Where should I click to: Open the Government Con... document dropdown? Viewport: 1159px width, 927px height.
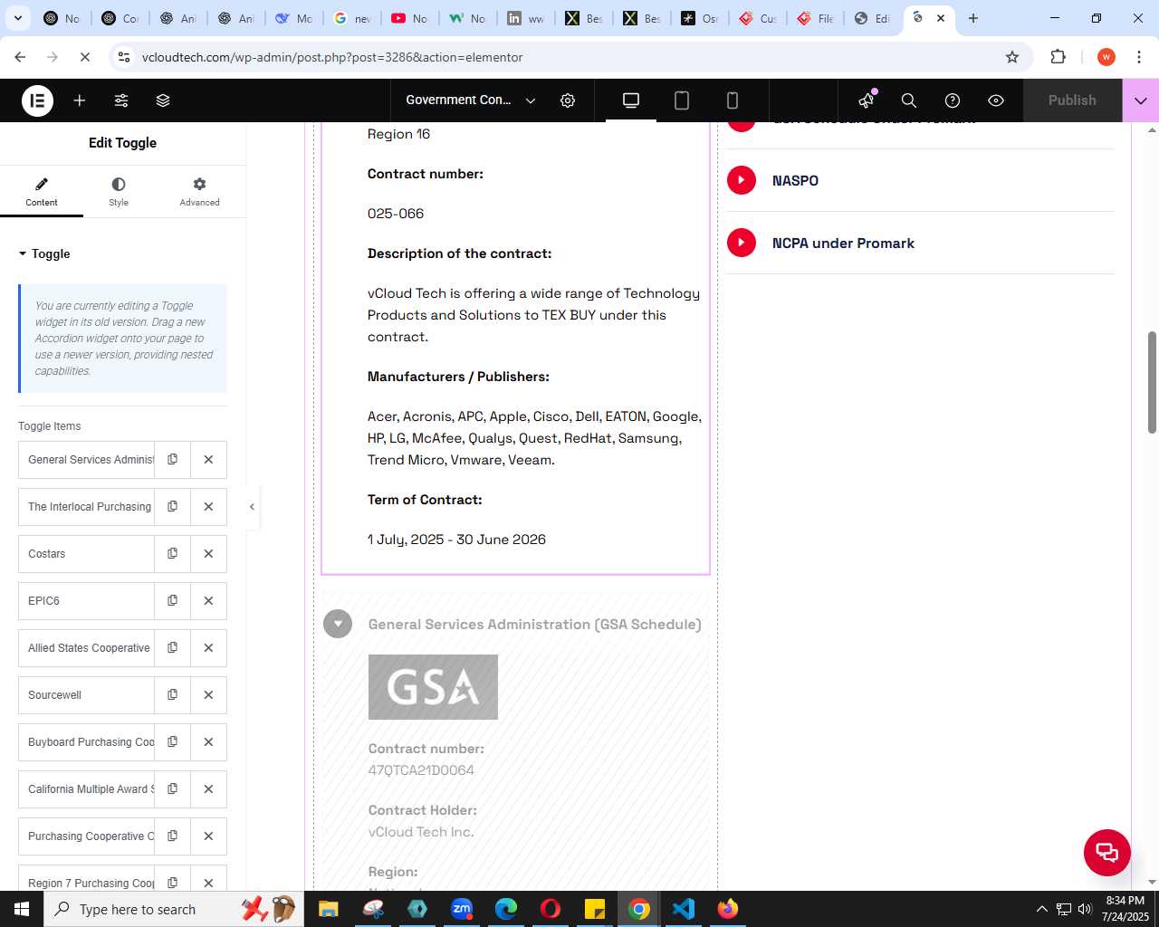pos(471,100)
